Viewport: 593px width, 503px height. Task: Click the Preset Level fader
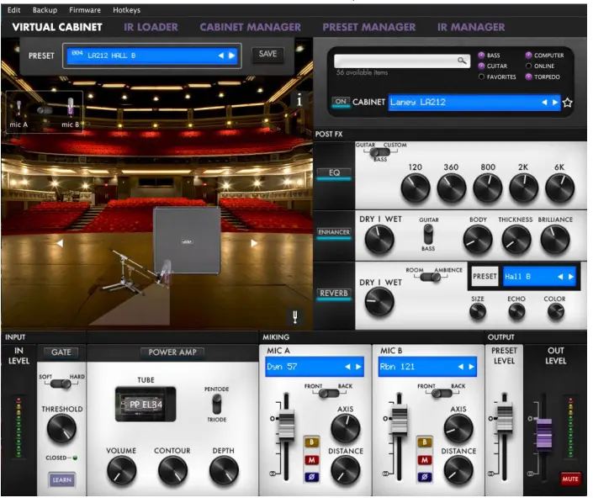[505, 418]
